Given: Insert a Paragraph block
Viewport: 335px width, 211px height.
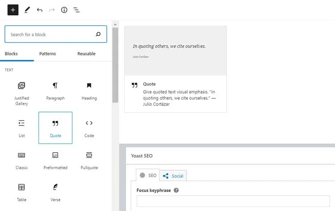Looking at the screenshot, I should [55, 91].
